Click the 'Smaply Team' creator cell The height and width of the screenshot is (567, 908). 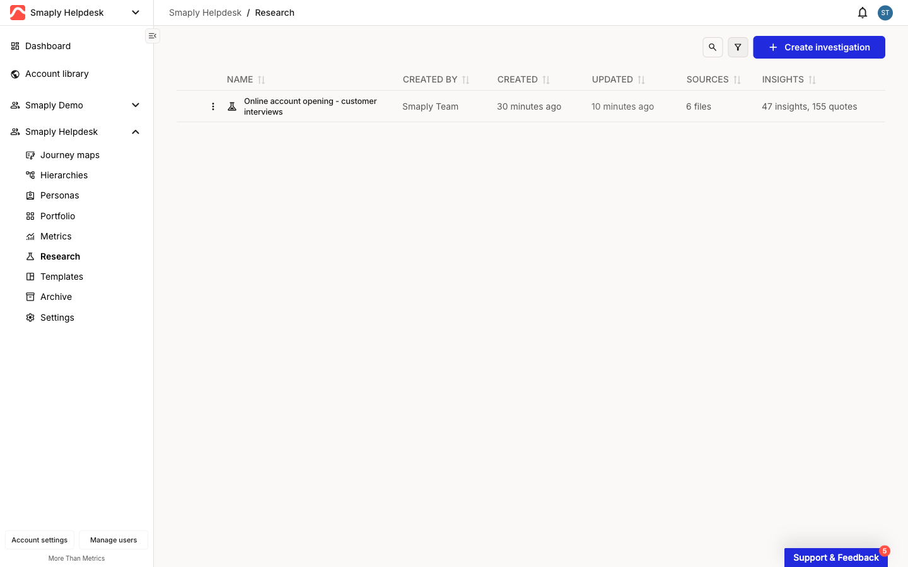[x=430, y=106]
